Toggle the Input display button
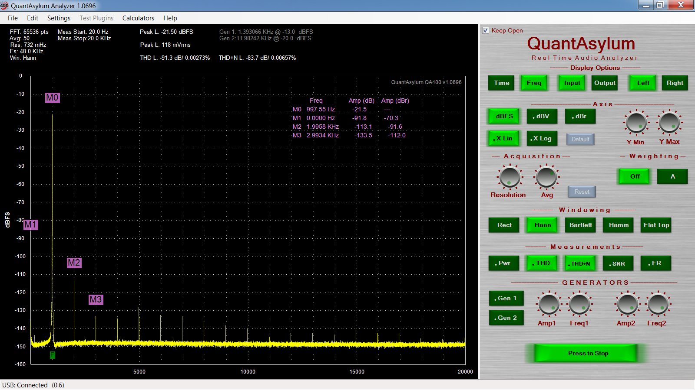The height and width of the screenshot is (390, 695). point(572,83)
